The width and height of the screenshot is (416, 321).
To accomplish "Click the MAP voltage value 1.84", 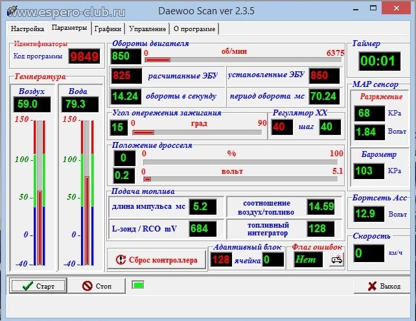I will point(369,132).
